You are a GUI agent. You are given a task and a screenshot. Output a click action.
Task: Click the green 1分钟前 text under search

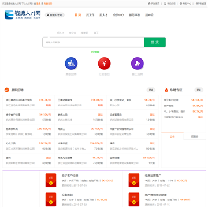click(x=95, y=52)
